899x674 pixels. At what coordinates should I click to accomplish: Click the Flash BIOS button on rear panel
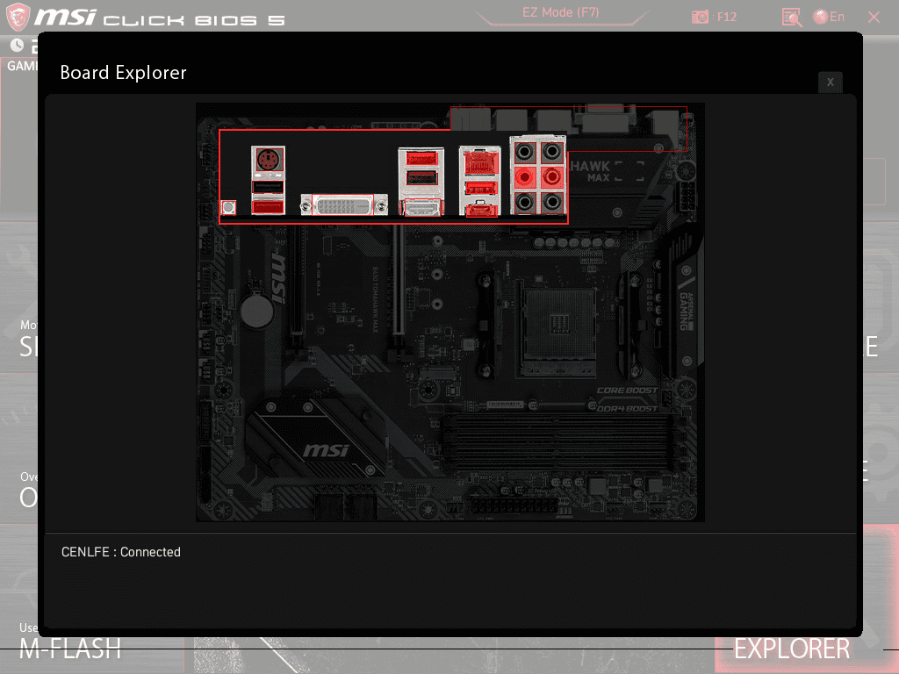tap(228, 207)
